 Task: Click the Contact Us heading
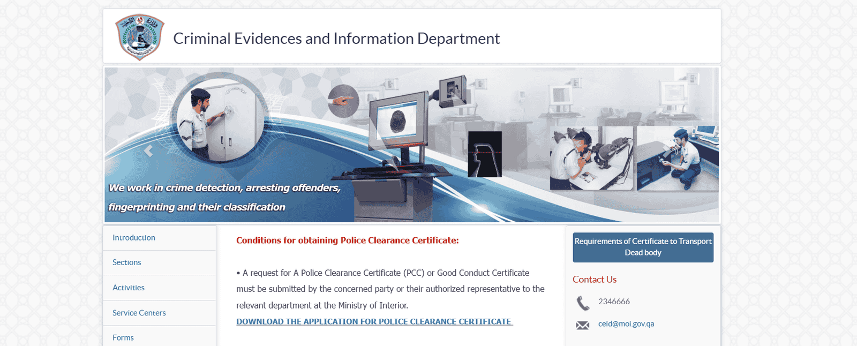(x=595, y=280)
